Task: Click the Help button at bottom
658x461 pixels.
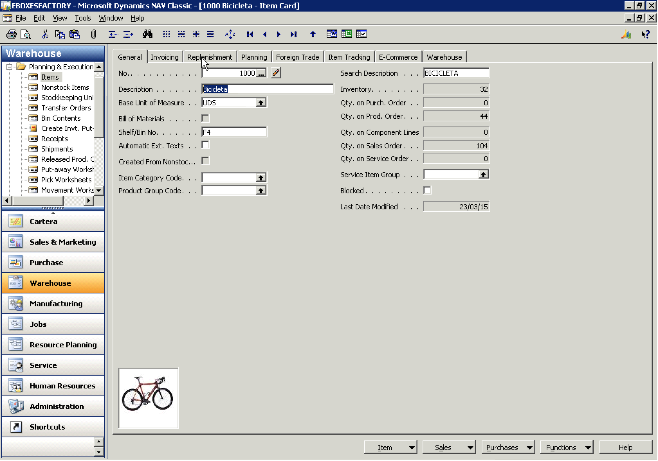Action: [626, 447]
